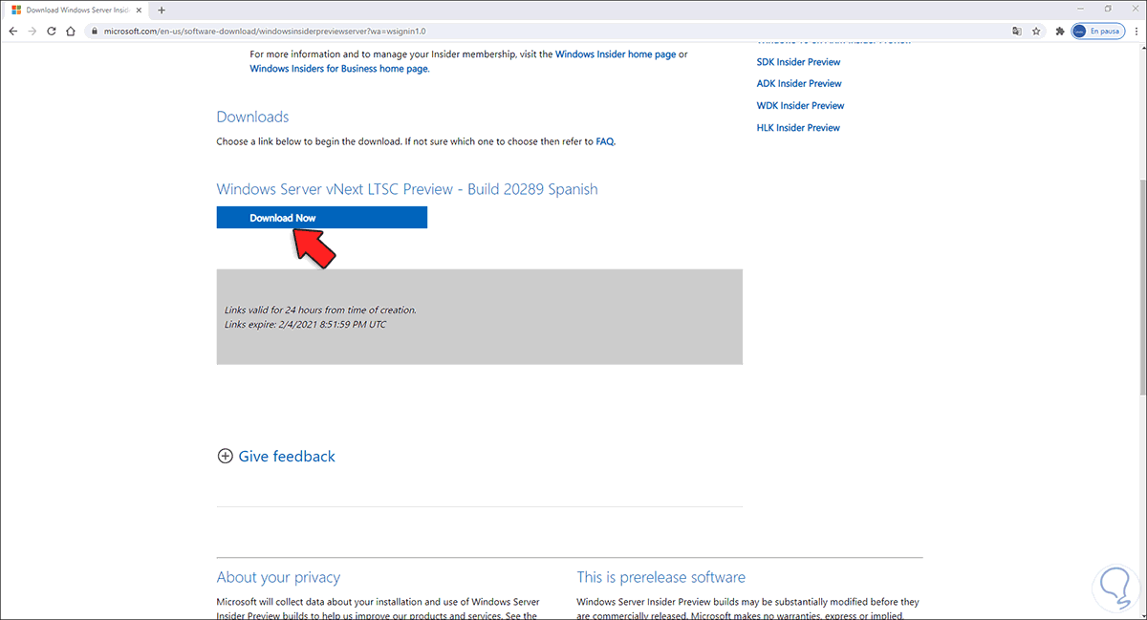Open Windows Insiders for Business home page
The image size is (1147, 620).
coord(338,69)
